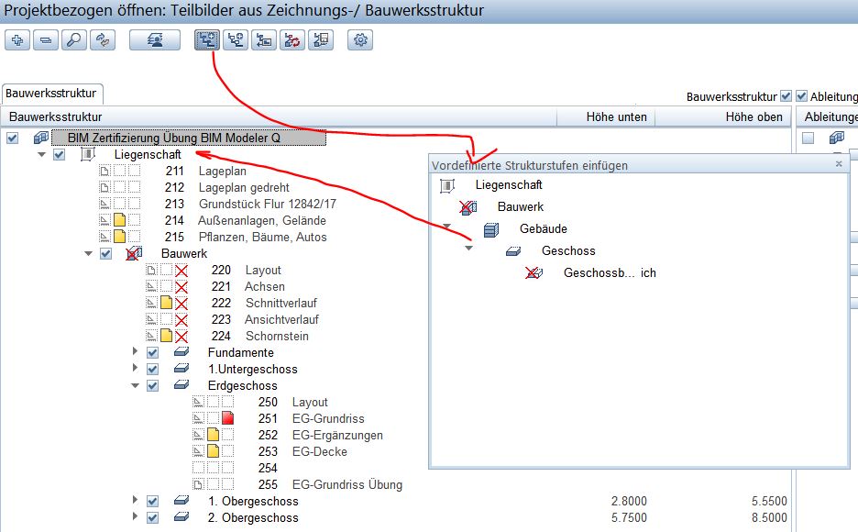
Task: Click the minus (collapse all) toolbar button
Action: [46, 40]
